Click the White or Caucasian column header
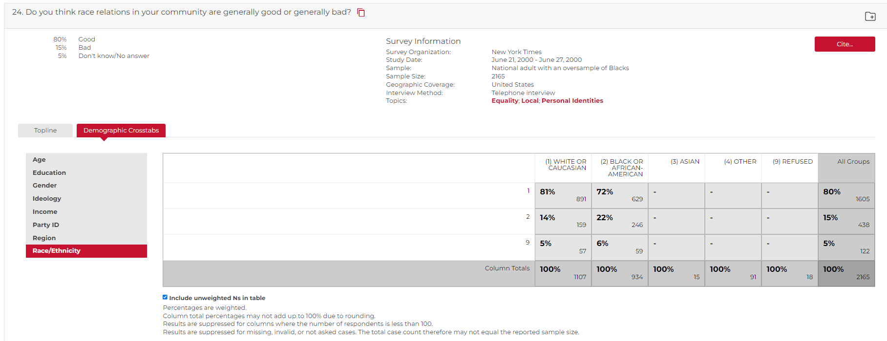Viewport: 887px width, 341px height. pyautogui.click(x=566, y=165)
